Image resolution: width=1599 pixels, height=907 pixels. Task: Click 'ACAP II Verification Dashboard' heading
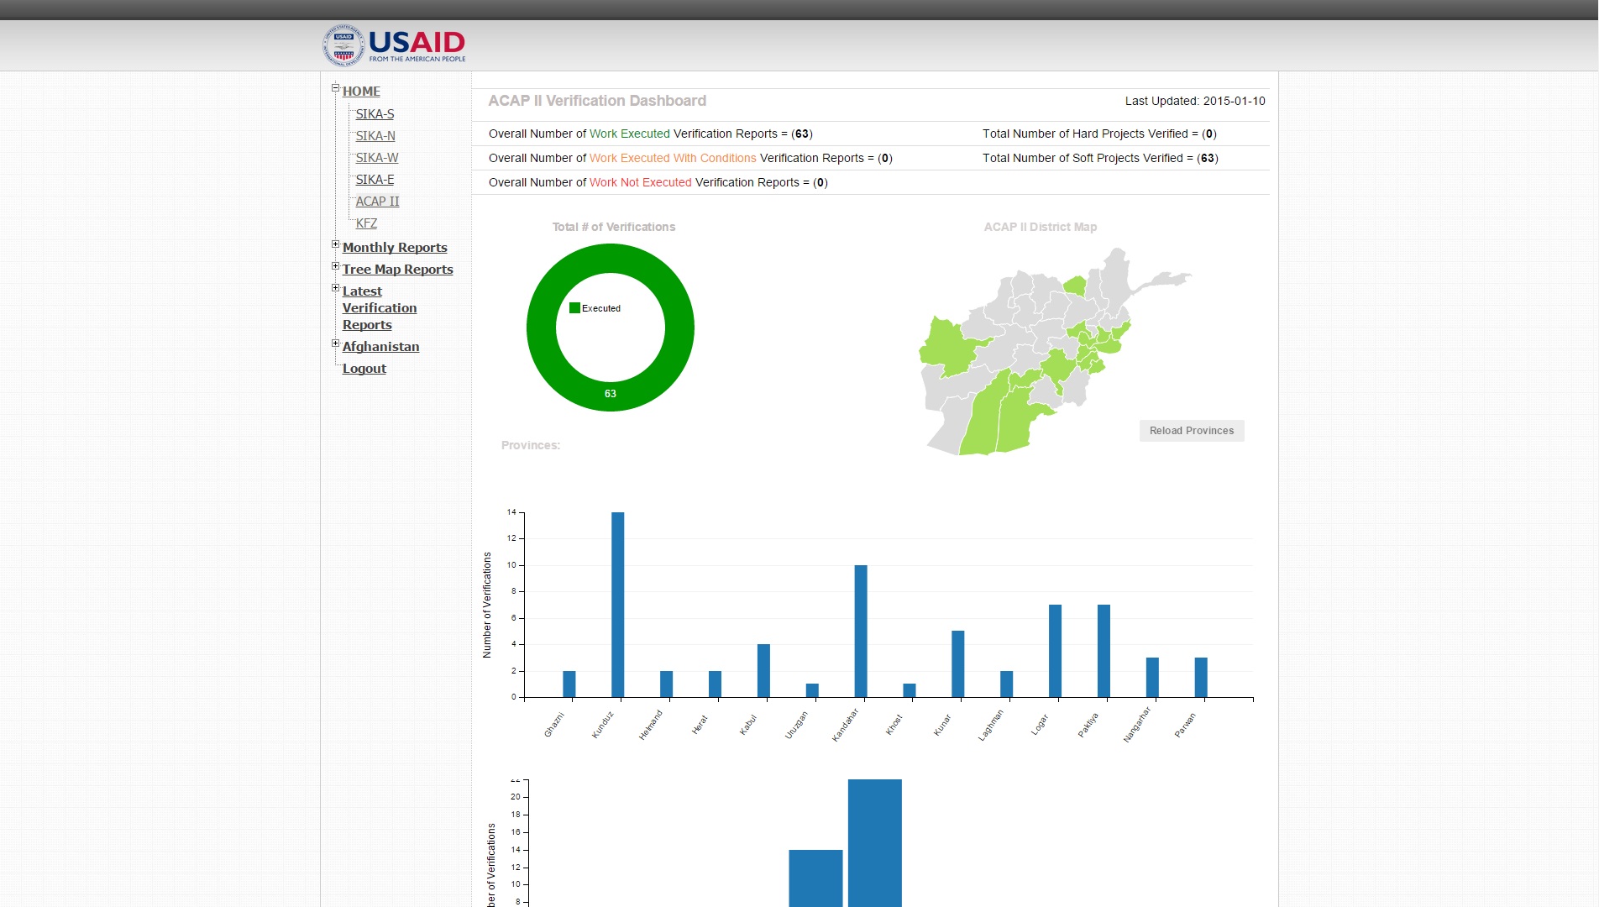coord(597,101)
